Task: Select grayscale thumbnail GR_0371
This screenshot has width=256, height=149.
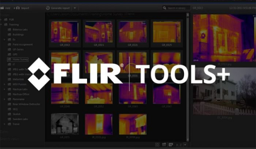Action: pos(65,124)
